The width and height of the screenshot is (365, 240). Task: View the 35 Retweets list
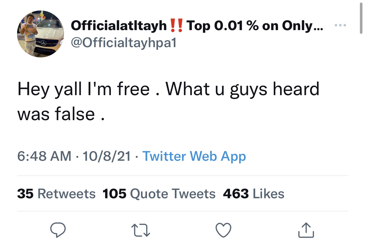[56, 194]
